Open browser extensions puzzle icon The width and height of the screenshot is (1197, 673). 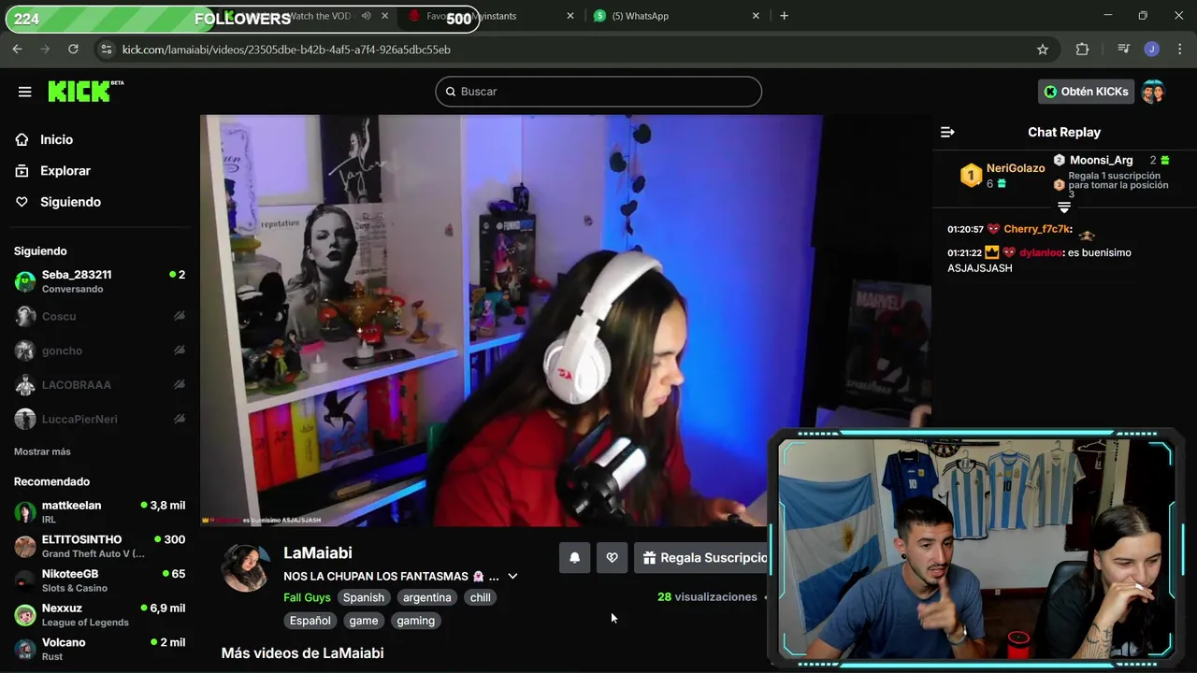tap(1082, 50)
